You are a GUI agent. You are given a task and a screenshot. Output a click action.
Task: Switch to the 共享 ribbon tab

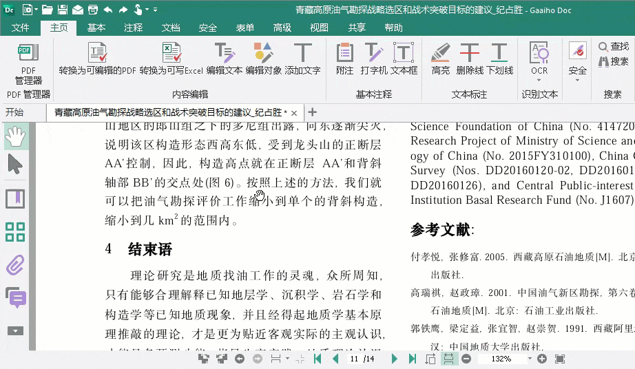(x=357, y=28)
